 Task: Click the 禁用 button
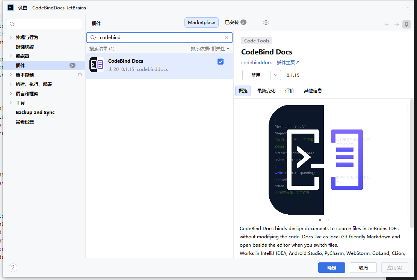256,75
